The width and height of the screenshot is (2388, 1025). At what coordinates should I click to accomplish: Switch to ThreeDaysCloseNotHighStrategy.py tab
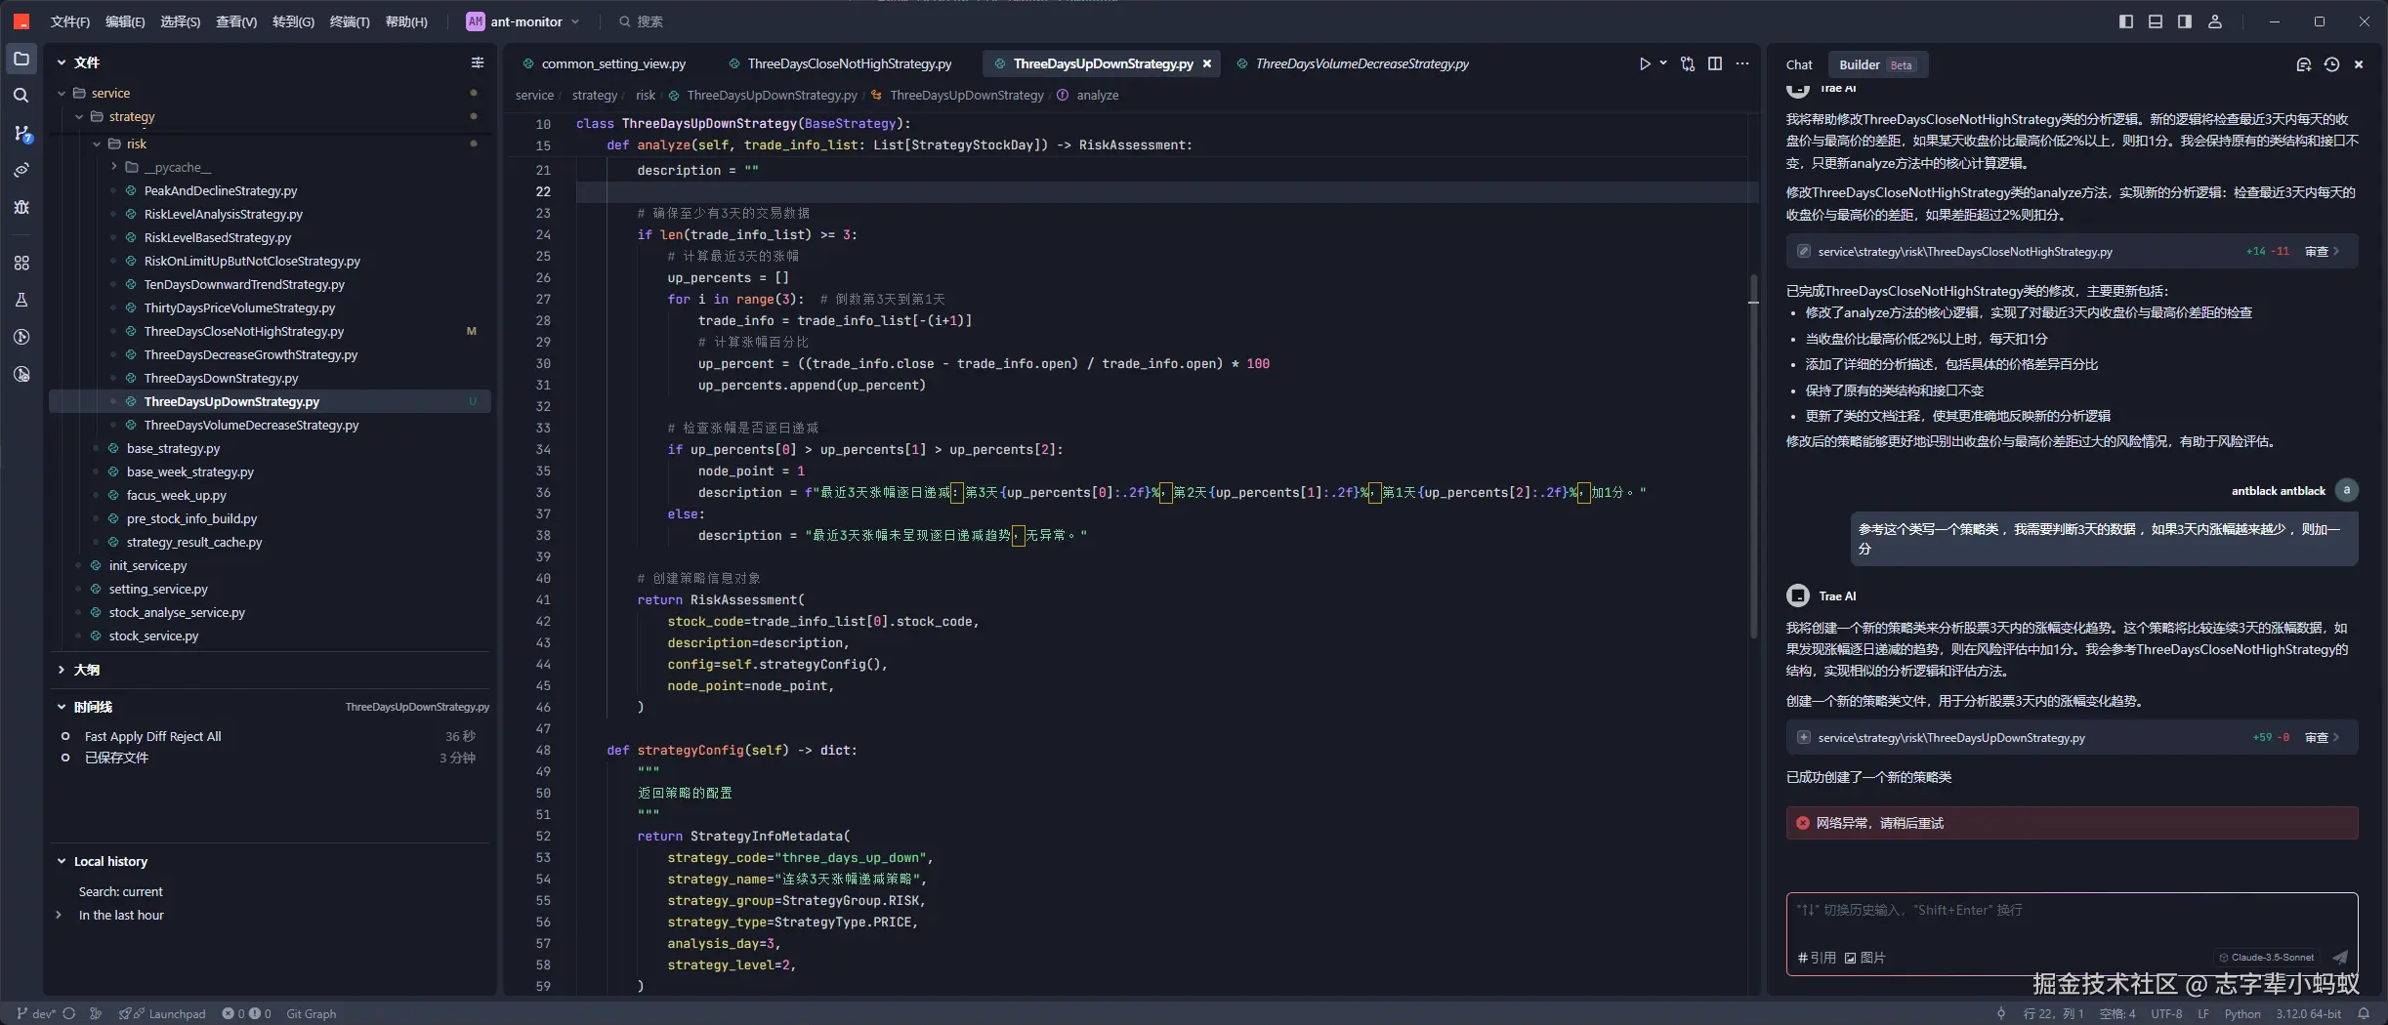848,64
